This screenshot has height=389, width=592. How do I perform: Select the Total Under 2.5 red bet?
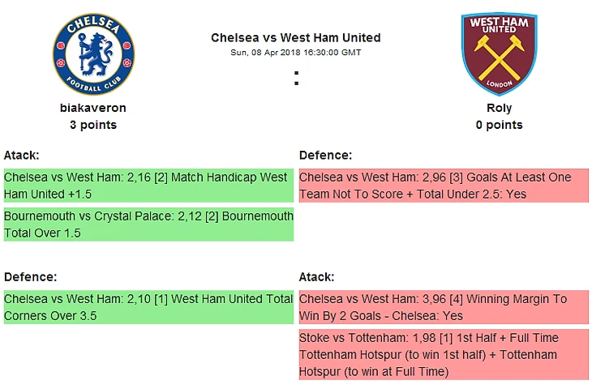point(444,186)
